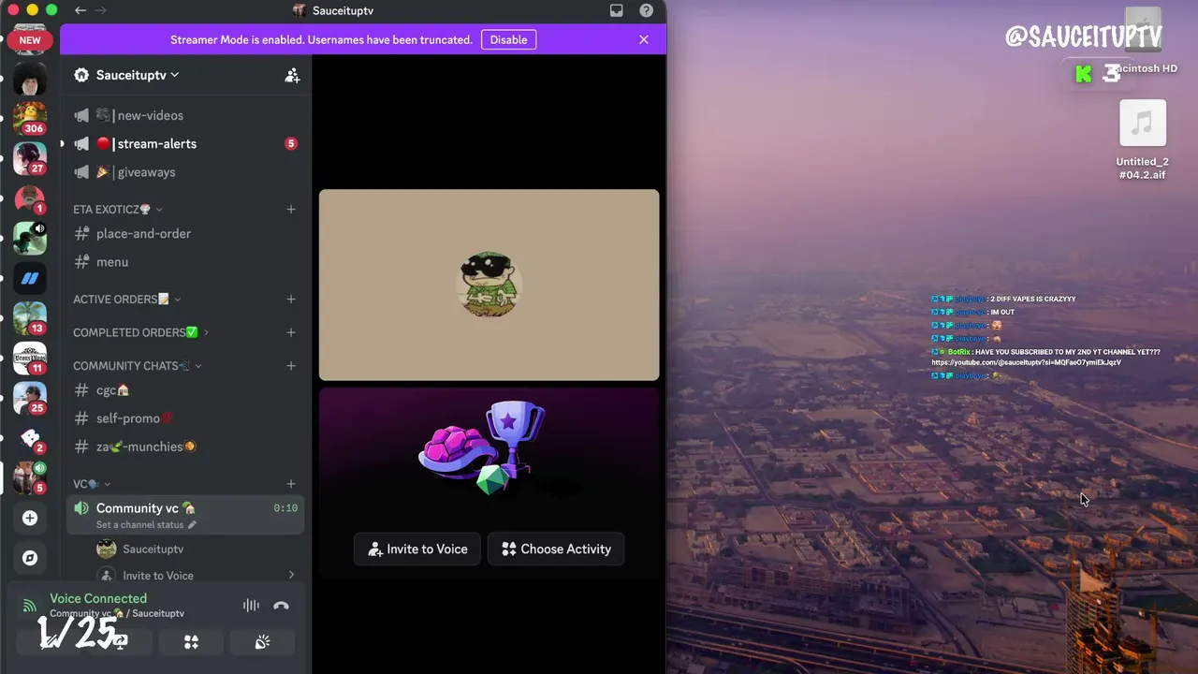Viewport: 1198px width, 674px height.
Task: Open the Inbox icon in title bar
Action: tap(617, 10)
